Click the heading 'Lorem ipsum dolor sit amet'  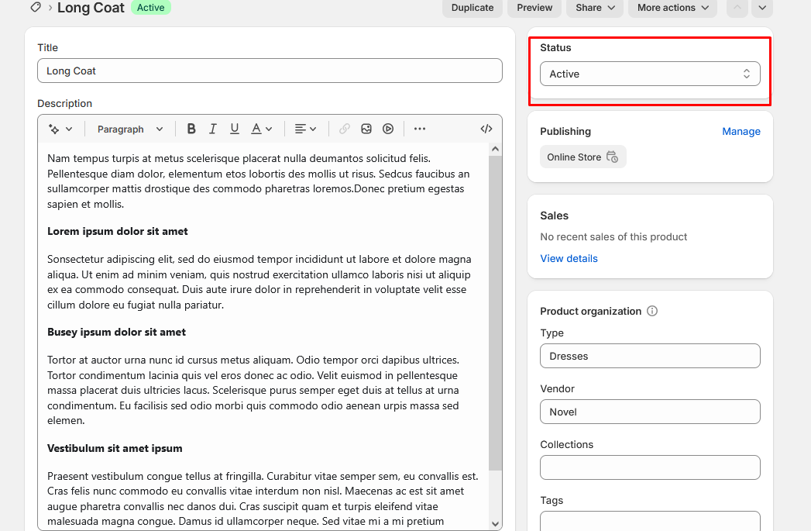(x=118, y=231)
